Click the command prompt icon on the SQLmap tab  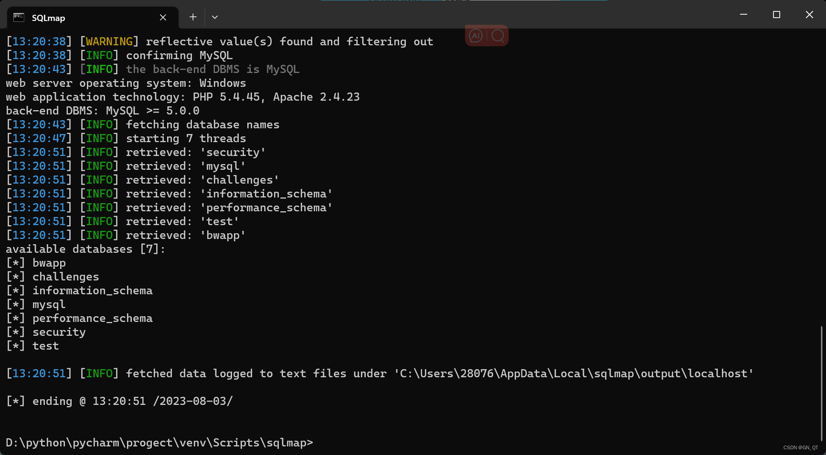pos(19,17)
